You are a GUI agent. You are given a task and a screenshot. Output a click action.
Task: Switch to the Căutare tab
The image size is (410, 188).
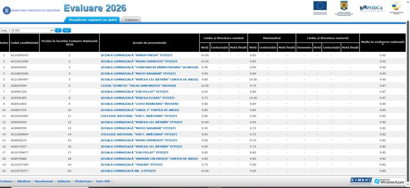[x=131, y=20]
